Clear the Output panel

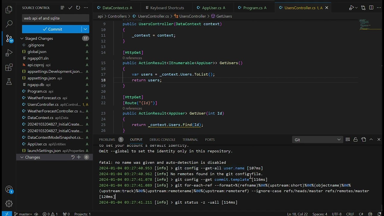click(x=348, y=139)
